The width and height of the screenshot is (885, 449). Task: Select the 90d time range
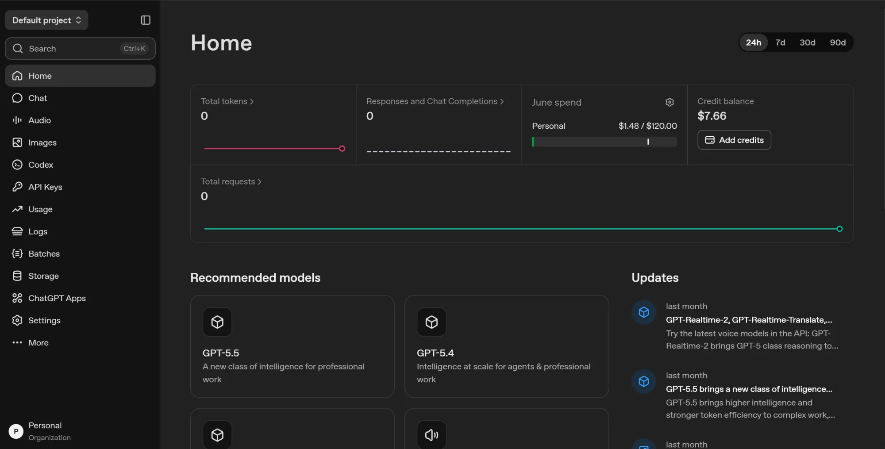pos(838,42)
